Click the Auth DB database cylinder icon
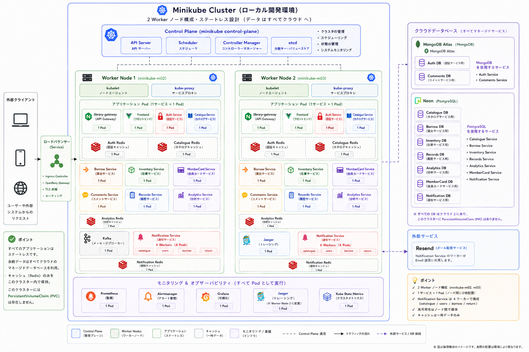 422,63
